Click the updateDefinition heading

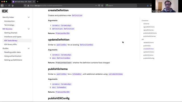[59, 40]
